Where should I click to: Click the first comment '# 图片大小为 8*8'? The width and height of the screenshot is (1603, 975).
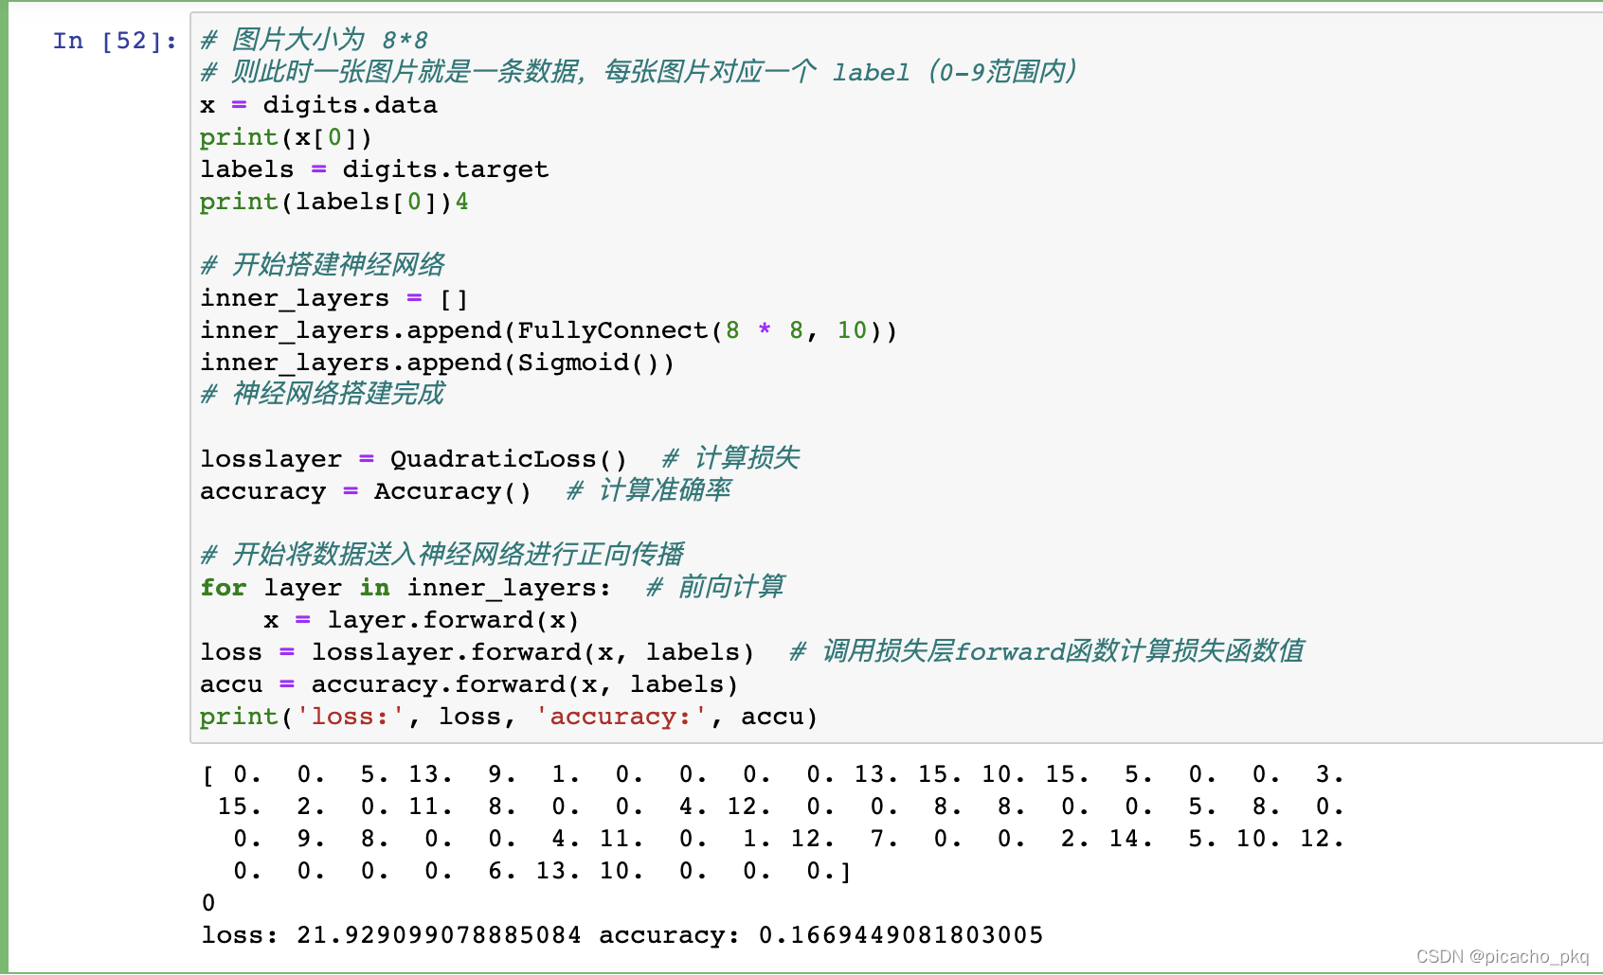tap(315, 40)
